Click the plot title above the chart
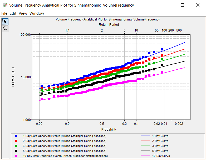The height and width of the screenshot is (160, 206). click(x=107, y=19)
